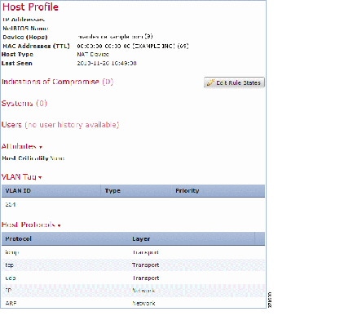Select the Priority column header
This screenshot has width=353, height=325.
point(218,191)
